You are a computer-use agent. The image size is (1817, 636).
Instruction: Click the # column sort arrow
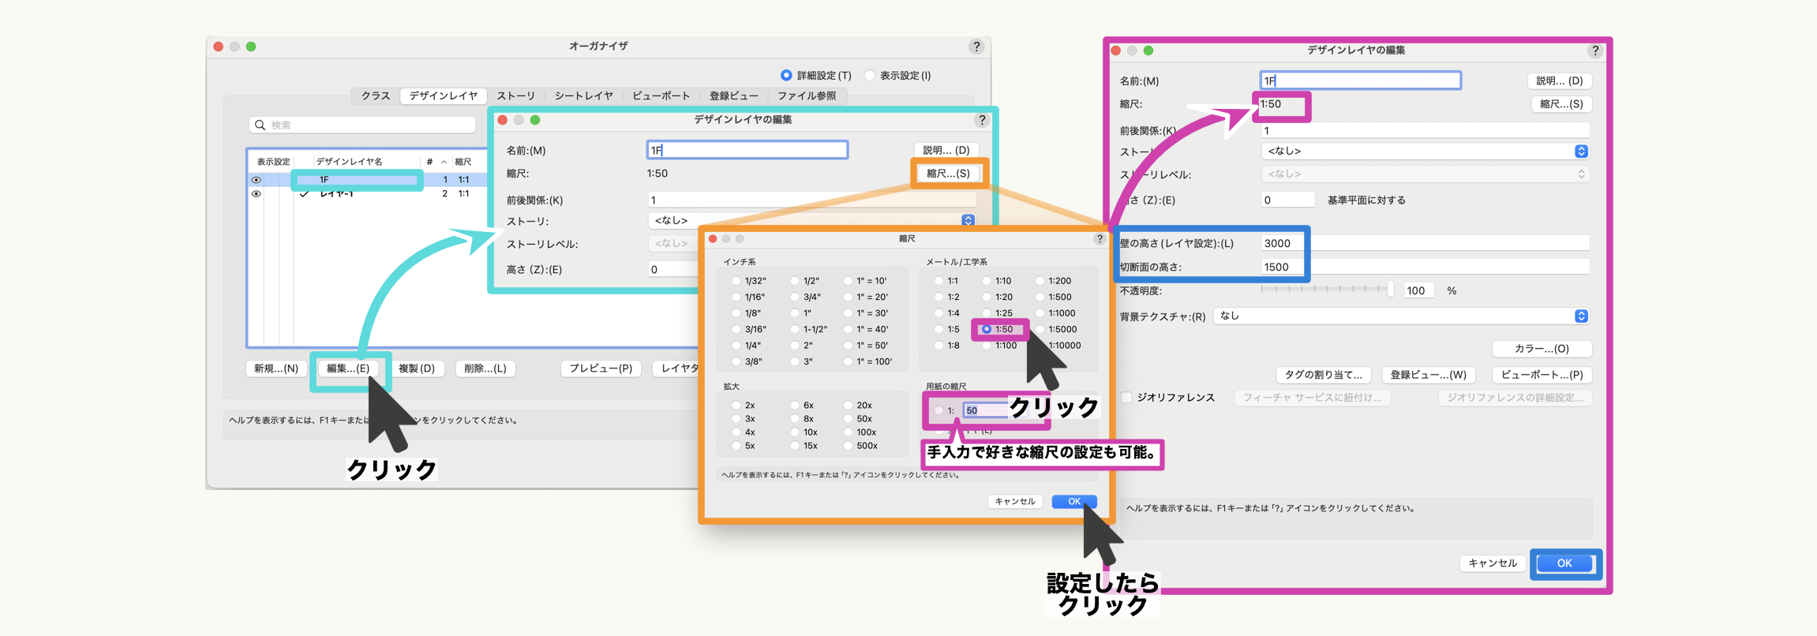pos(444,162)
